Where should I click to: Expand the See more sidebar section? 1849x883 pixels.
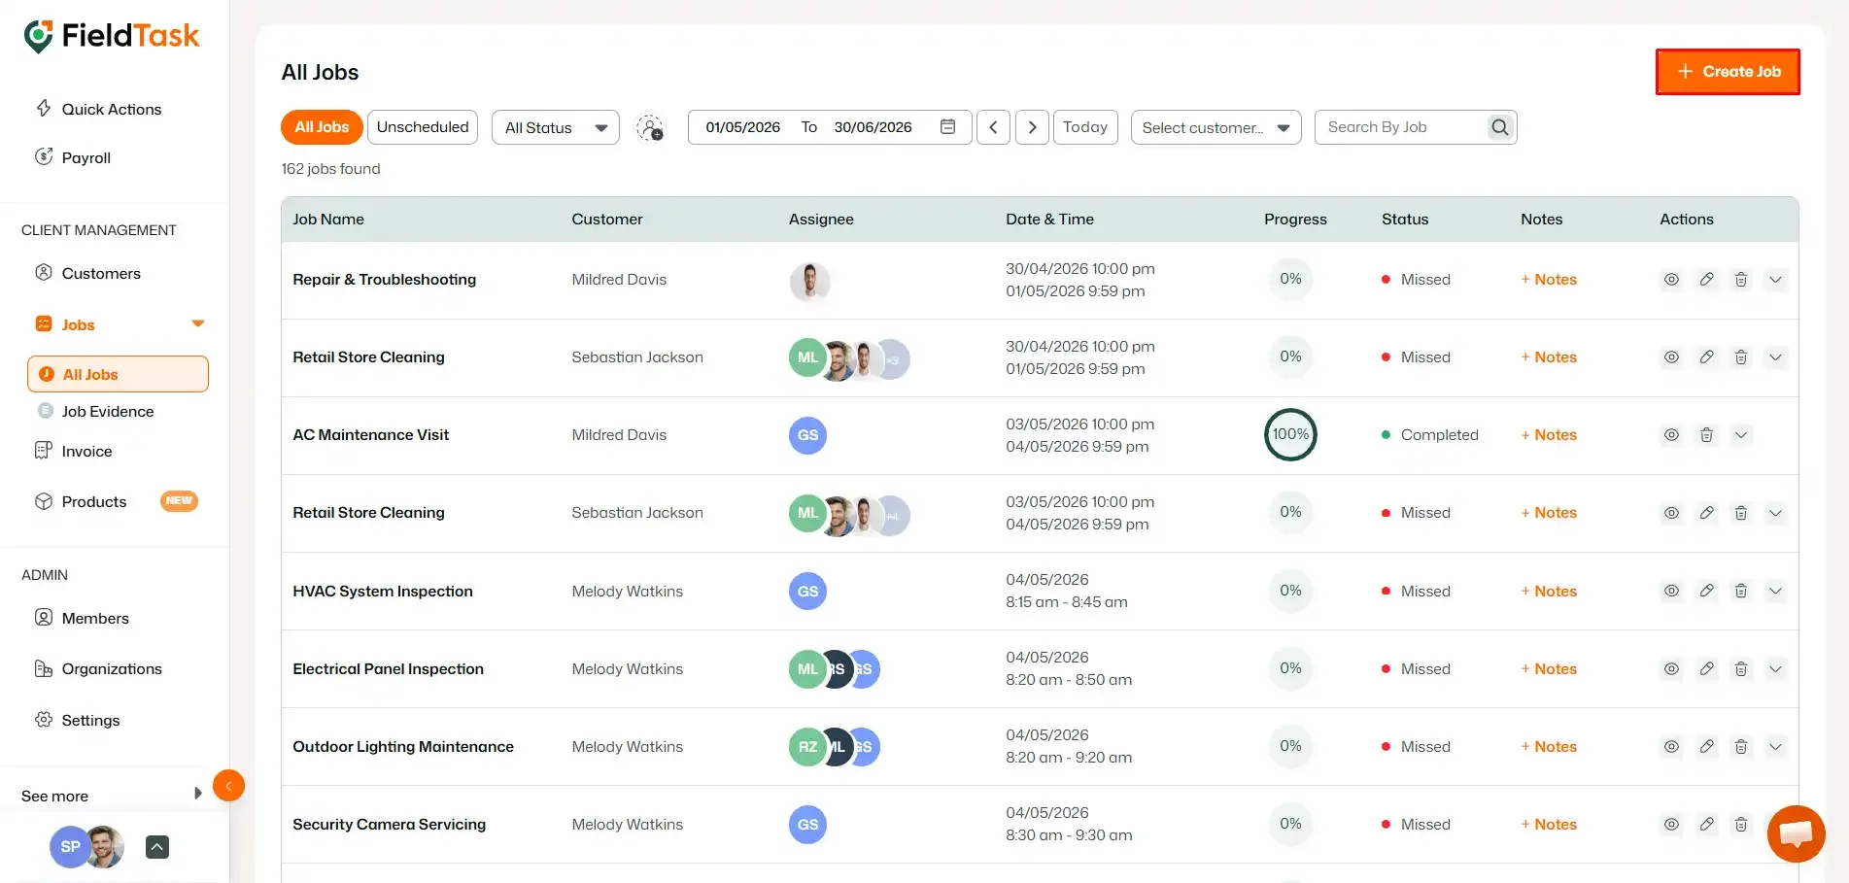coord(198,794)
